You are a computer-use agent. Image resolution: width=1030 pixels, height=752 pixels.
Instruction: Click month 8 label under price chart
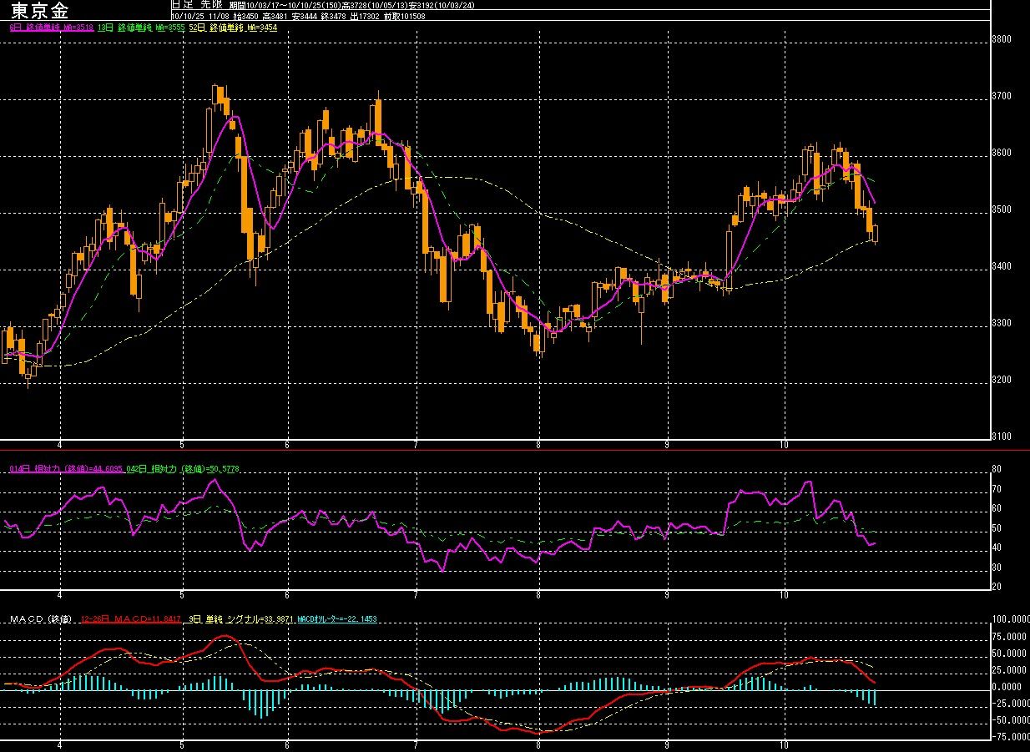539,446
